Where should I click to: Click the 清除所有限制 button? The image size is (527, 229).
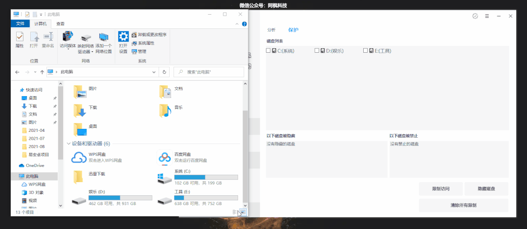(x=463, y=205)
